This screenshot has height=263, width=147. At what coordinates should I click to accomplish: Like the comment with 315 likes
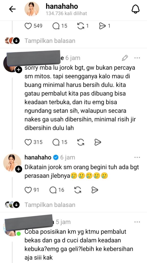tap(28, 142)
